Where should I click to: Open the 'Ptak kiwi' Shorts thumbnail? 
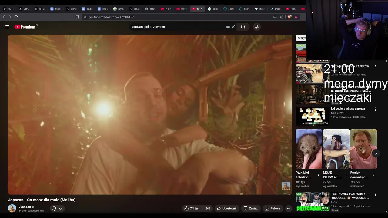click(x=309, y=149)
